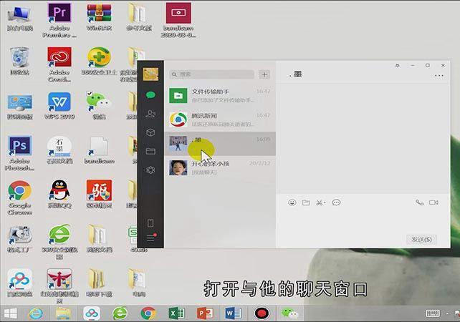The width and height of the screenshot is (460, 322).
Task: Open the WeChat desktop shortcut
Action: click(x=99, y=106)
